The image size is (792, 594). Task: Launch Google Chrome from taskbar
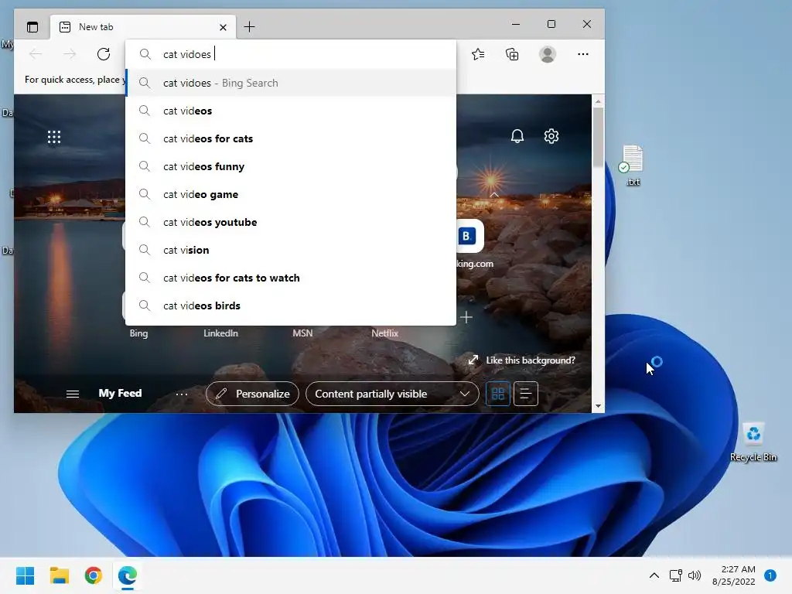(x=94, y=575)
